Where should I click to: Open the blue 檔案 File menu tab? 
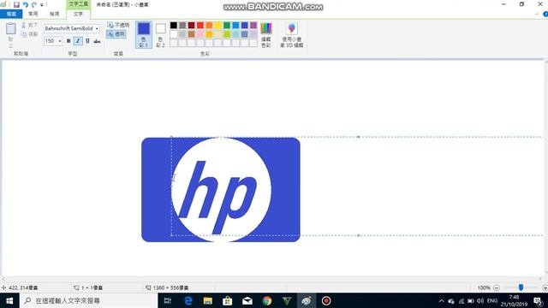coord(11,14)
